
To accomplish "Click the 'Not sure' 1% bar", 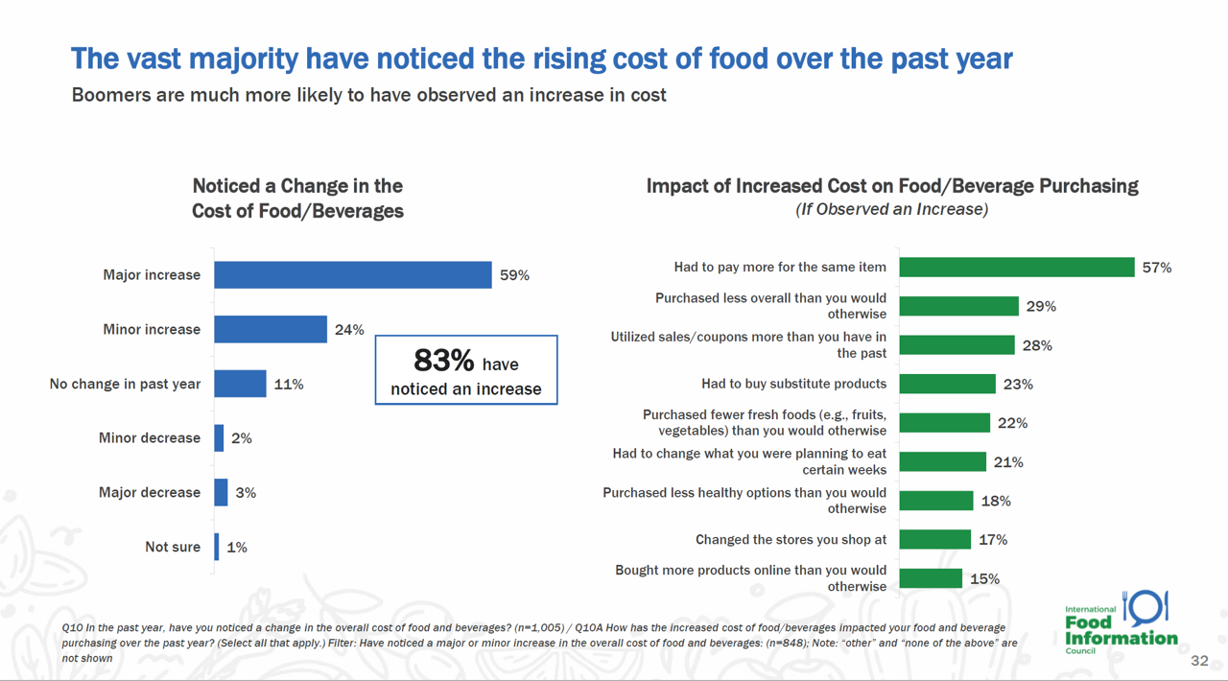I will coord(217,547).
